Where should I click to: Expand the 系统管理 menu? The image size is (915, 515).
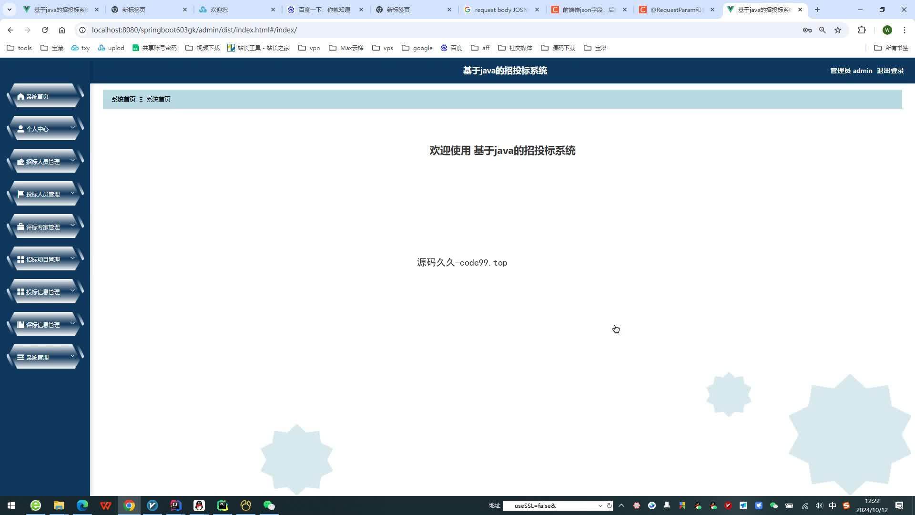click(x=45, y=357)
